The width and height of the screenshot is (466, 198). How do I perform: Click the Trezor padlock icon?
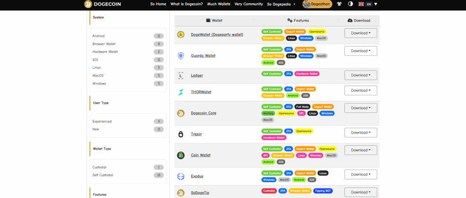181,134
